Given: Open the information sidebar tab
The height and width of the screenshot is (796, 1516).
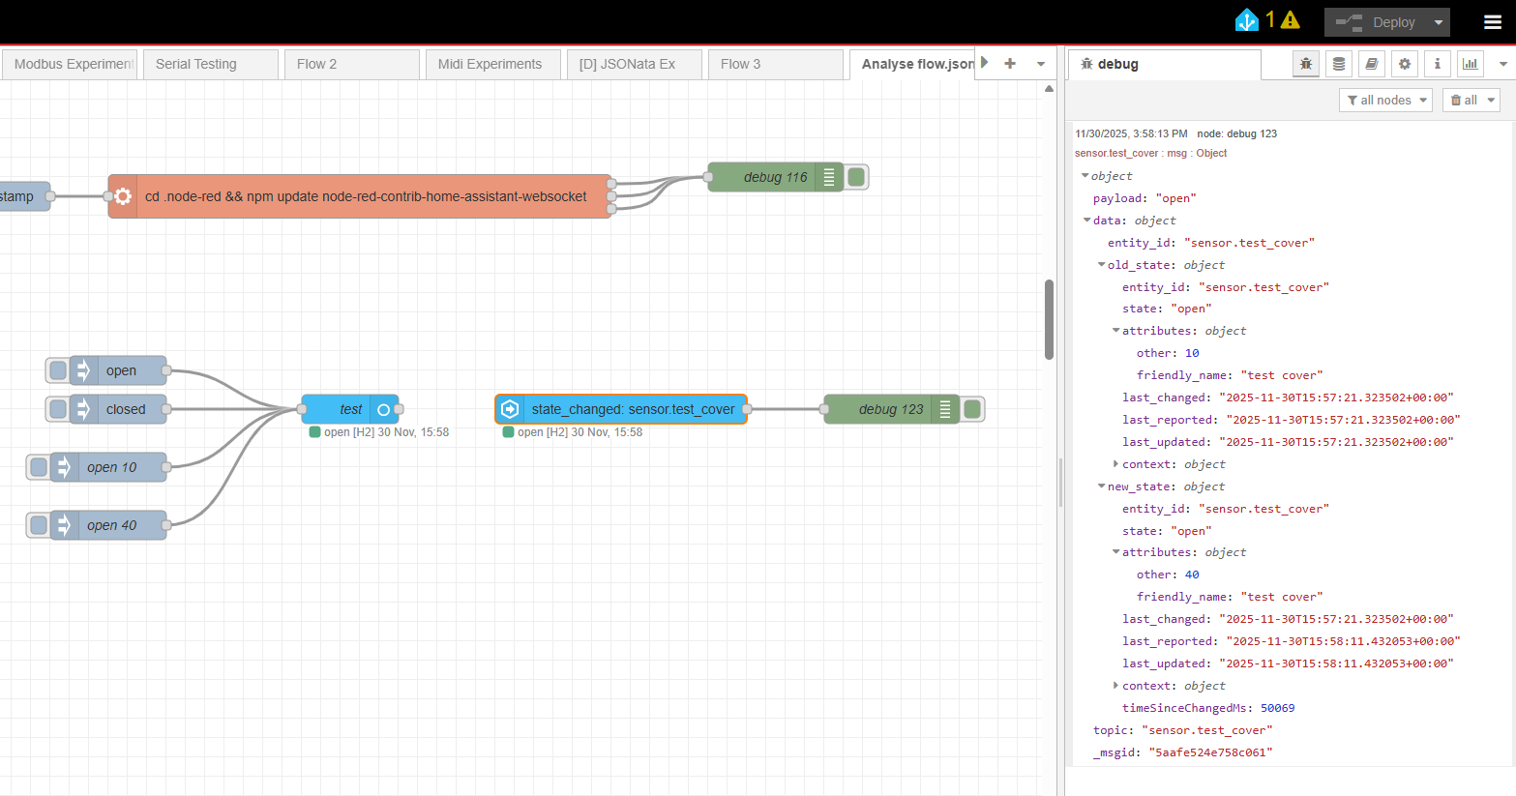Looking at the screenshot, I should pyautogui.click(x=1438, y=64).
